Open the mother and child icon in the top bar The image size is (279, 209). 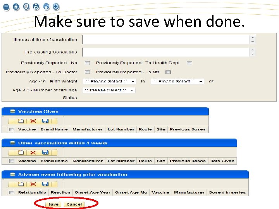click(36, 7)
